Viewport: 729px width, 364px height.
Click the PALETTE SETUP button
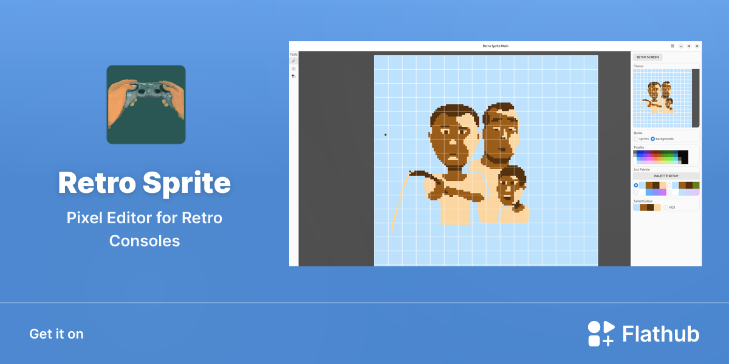(x=666, y=176)
